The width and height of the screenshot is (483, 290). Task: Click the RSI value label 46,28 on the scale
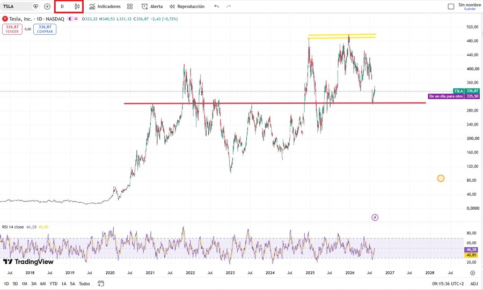pyautogui.click(x=471, y=250)
